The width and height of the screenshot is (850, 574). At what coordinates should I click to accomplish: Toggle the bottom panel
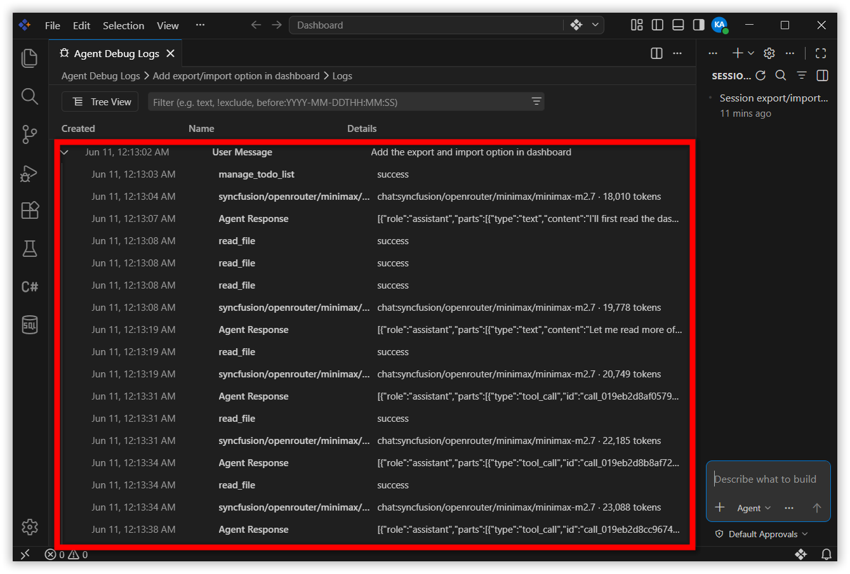[678, 25]
